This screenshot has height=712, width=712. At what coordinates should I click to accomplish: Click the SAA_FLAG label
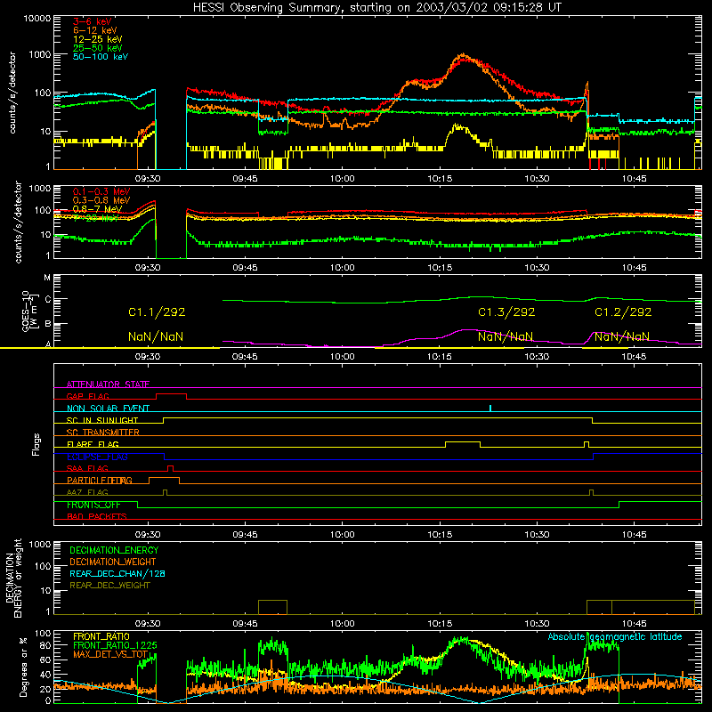[87, 468]
